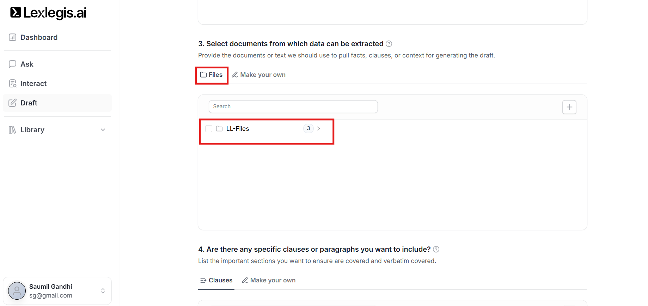This screenshot has width=648, height=306.
Task: Switch to the Files tab
Action: click(x=212, y=75)
